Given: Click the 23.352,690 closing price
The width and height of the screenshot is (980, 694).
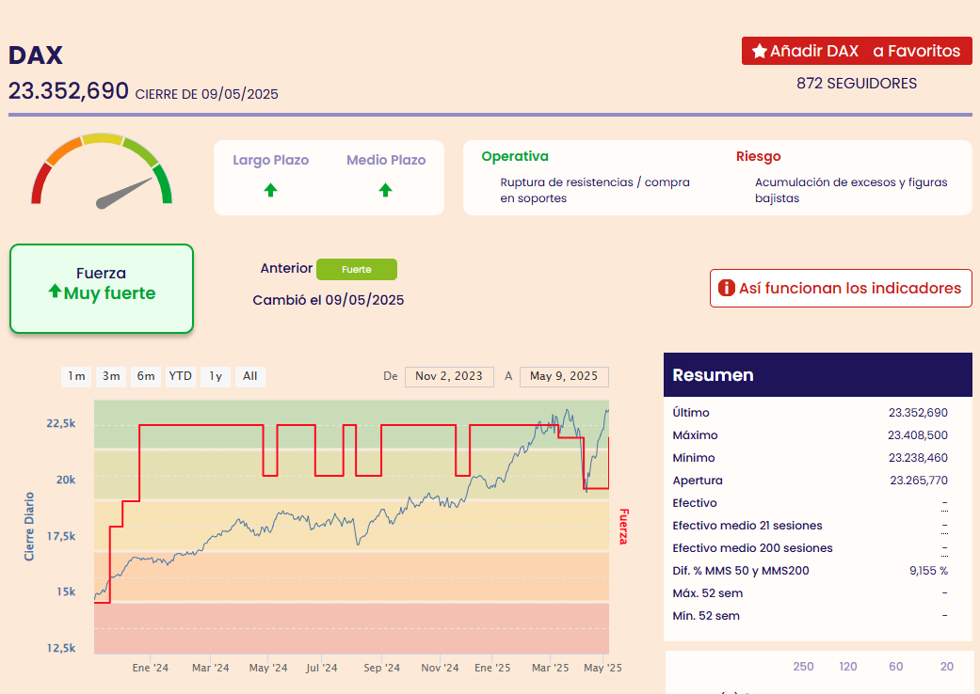Looking at the screenshot, I should 69,90.
